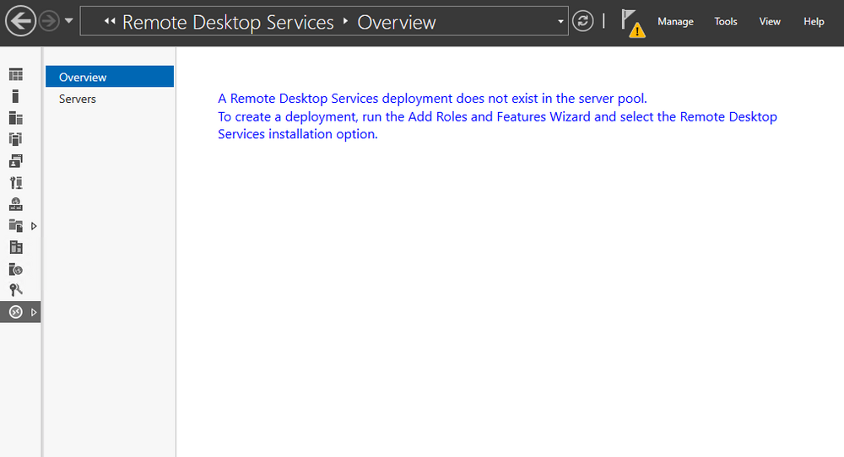844x457 pixels.
Task: Refresh Server Manager with the refresh icon
Action: 583,22
